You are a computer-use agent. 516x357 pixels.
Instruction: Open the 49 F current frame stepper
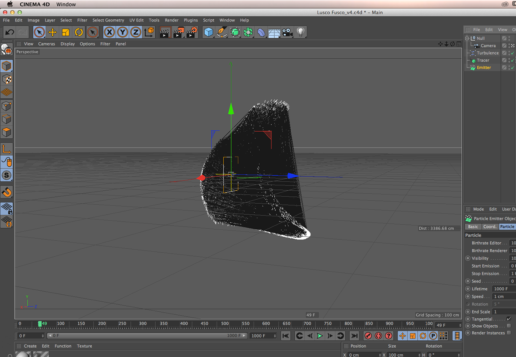(x=460, y=325)
